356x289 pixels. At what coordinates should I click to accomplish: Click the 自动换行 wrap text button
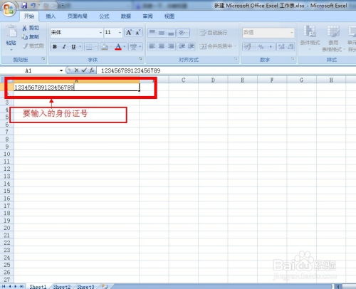click(214, 33)
